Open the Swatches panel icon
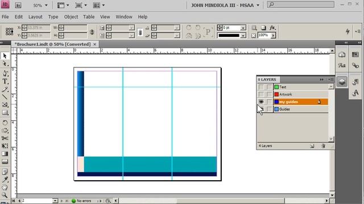The image size is (364, 204). [x=355, y=54]
